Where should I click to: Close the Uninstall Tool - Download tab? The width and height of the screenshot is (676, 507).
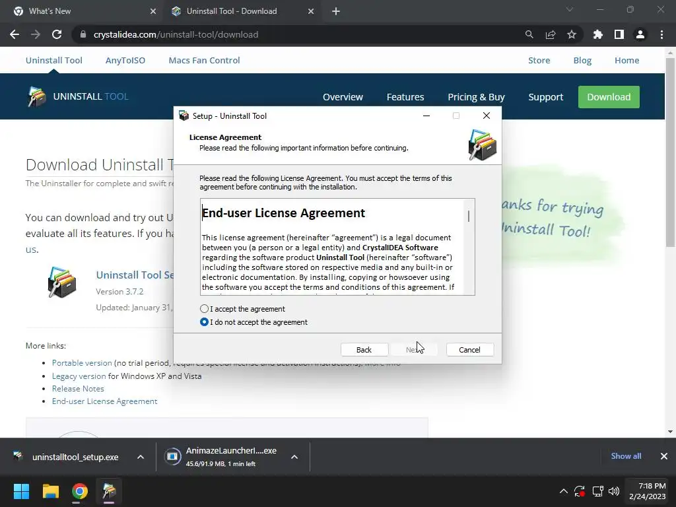point(311,11)
